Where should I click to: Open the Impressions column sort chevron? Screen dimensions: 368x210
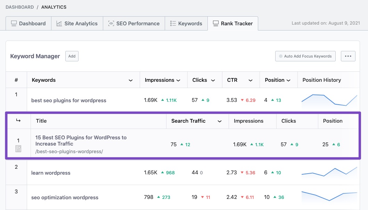[x=178, y=80]
